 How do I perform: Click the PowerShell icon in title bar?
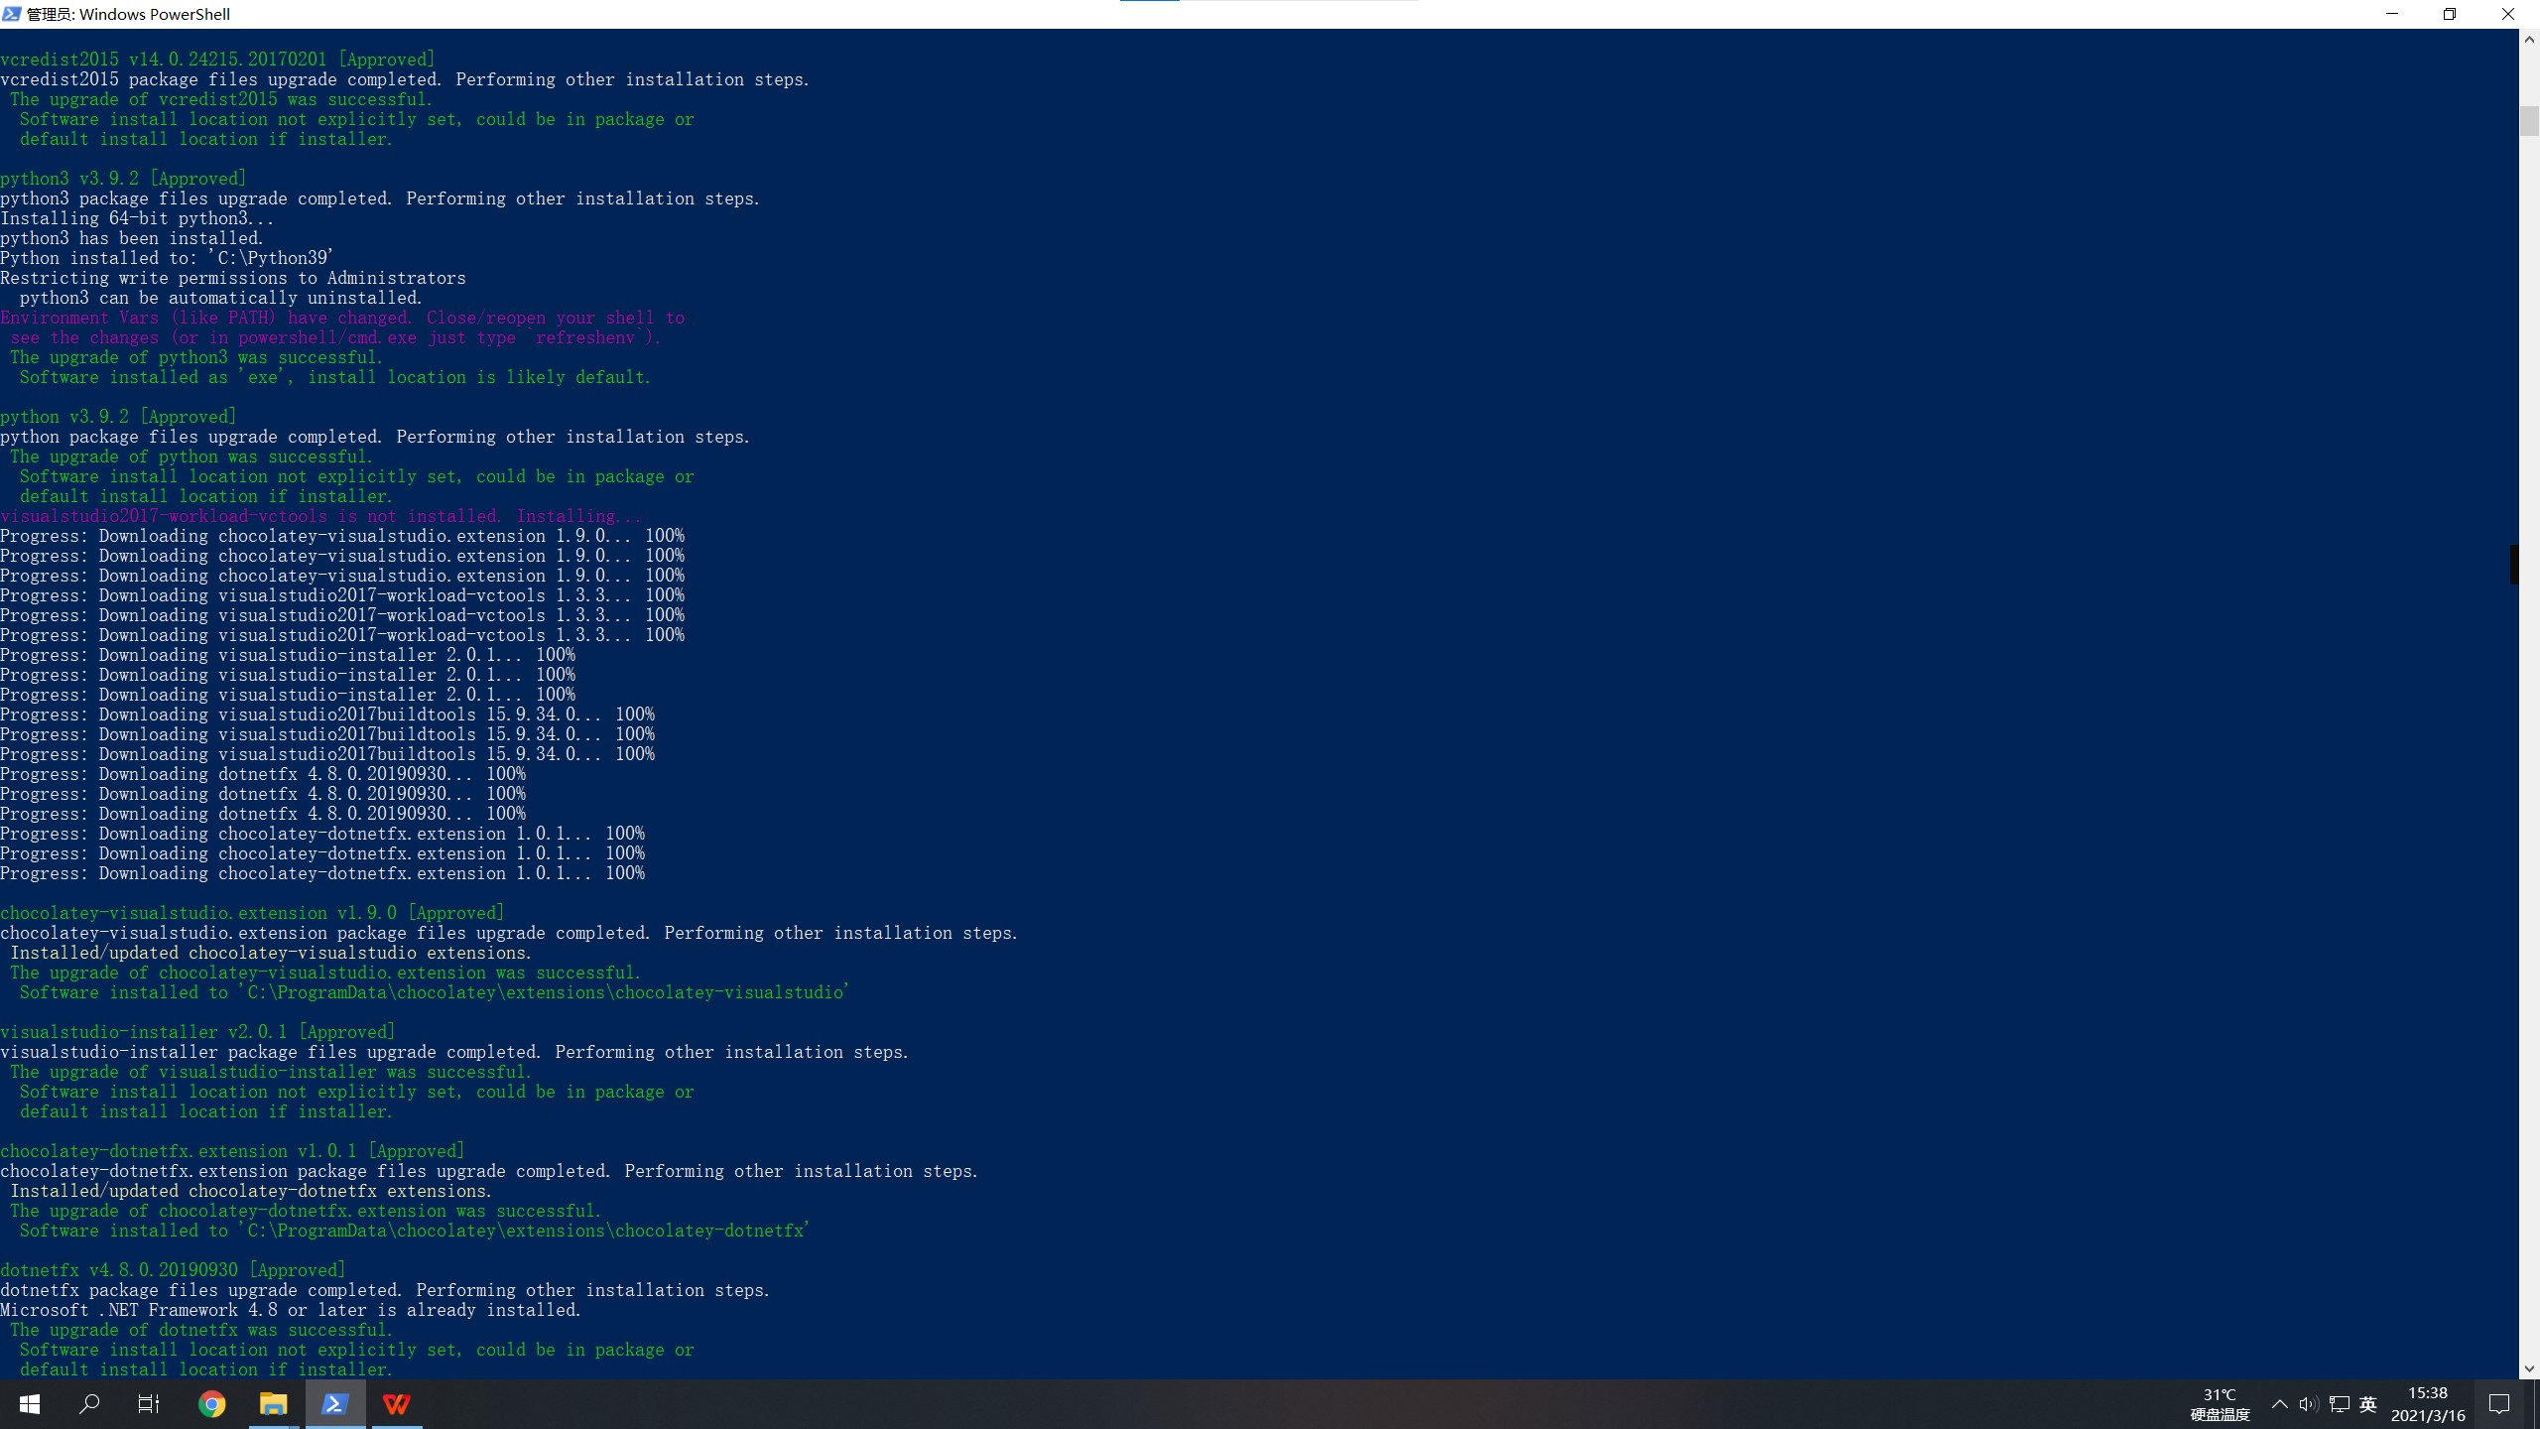coord(12,14)
